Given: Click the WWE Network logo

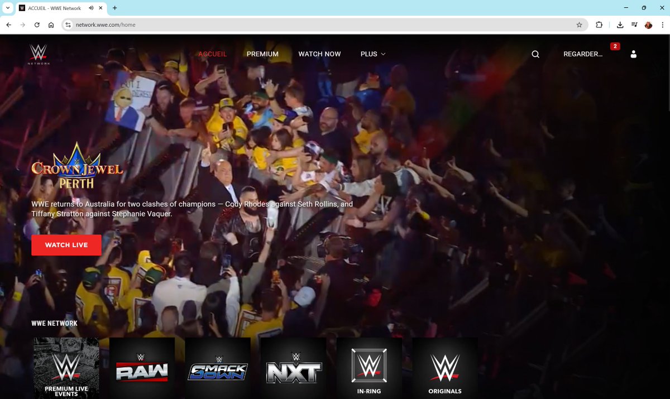Looking at the screenshot, I should (39, 55).
